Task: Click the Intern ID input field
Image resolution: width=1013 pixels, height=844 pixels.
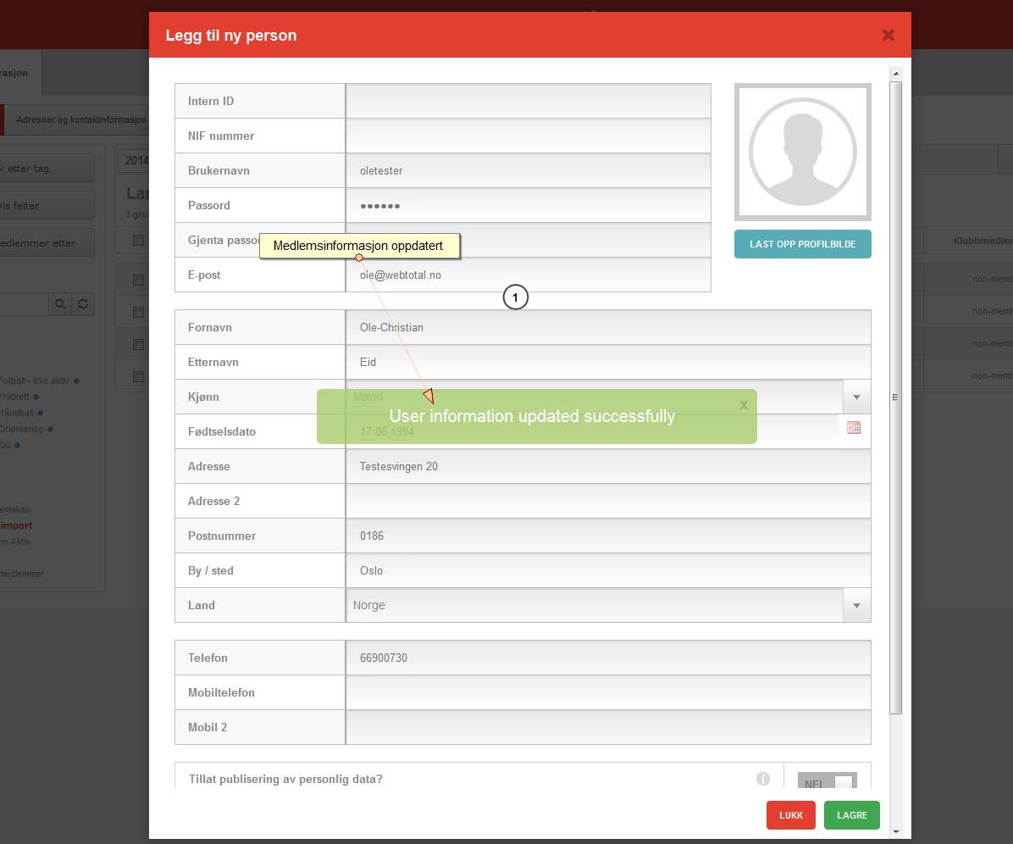Action: (529, 101)
